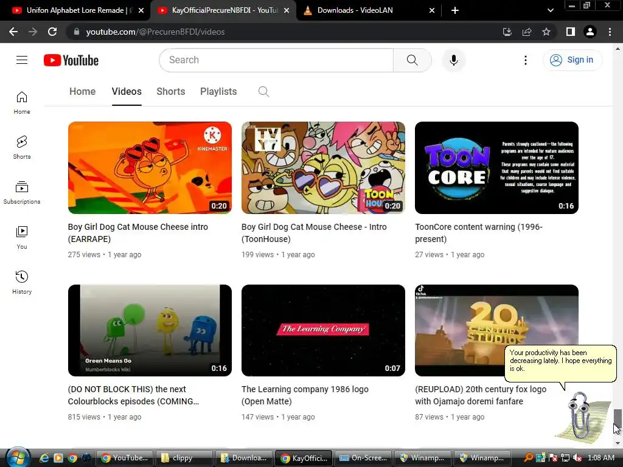
Task: Open The Learning Company logo thumbnail
Action: click(323, 330)
